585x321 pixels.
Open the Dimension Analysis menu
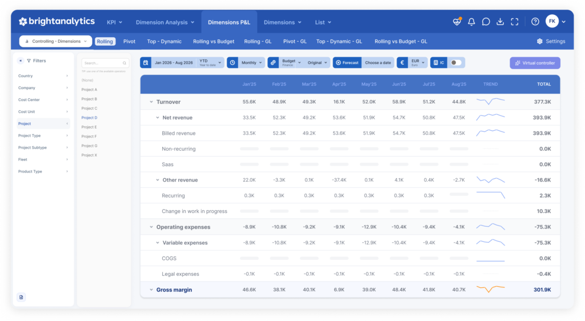click(165, 22)
